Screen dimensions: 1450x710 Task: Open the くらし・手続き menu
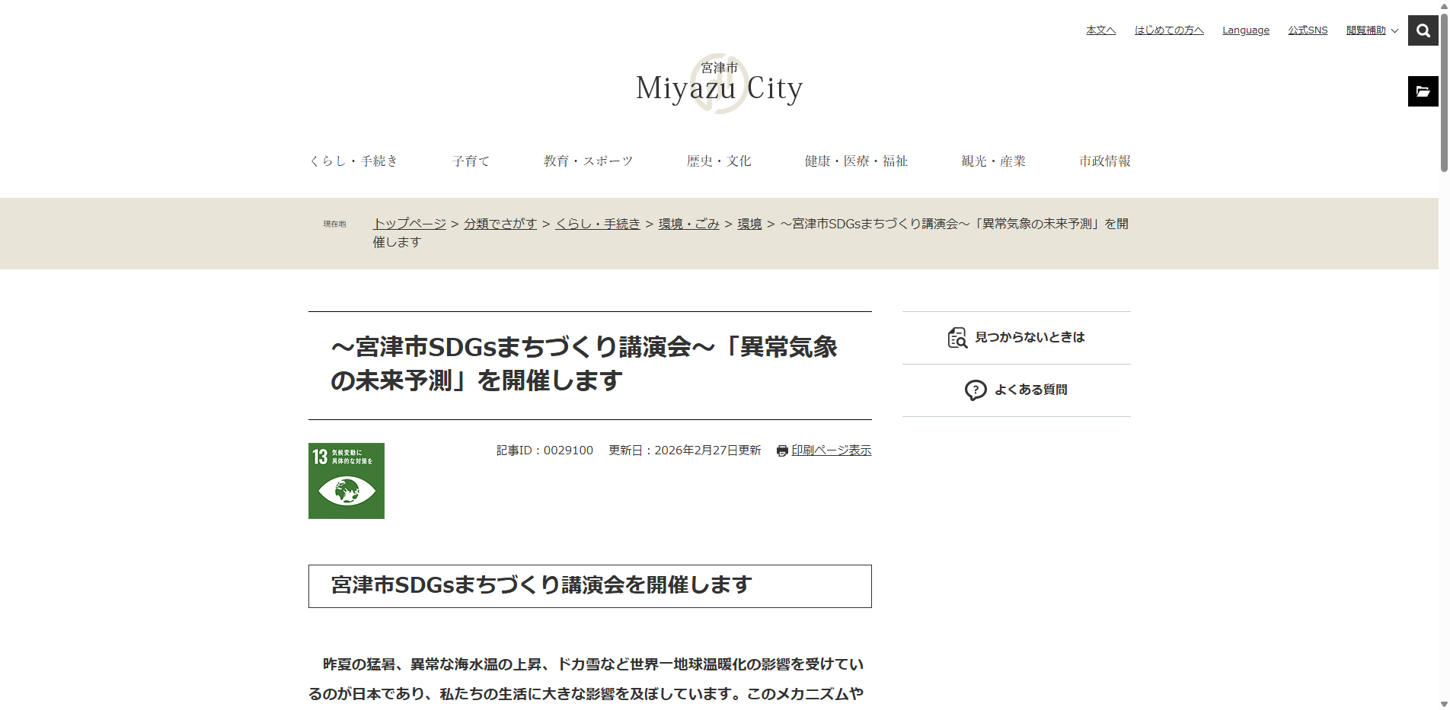[353, 161]
